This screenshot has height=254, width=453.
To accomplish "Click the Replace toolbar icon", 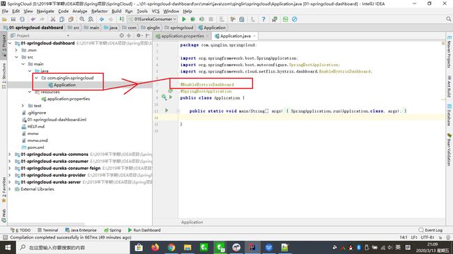I will 91,19.
